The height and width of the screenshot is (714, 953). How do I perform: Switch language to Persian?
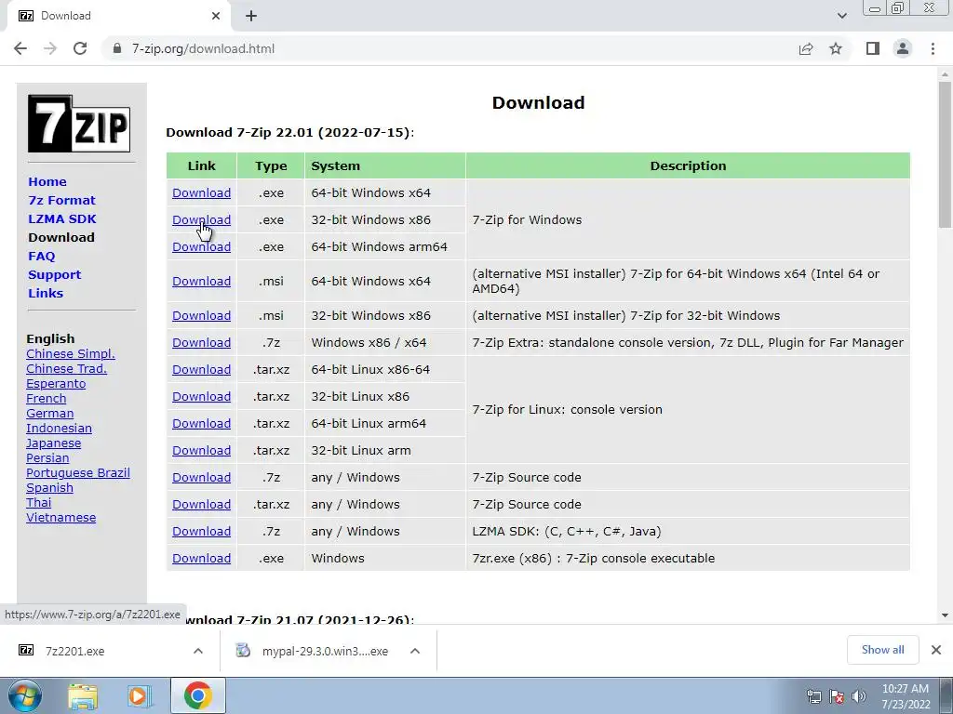coord(47,457)
